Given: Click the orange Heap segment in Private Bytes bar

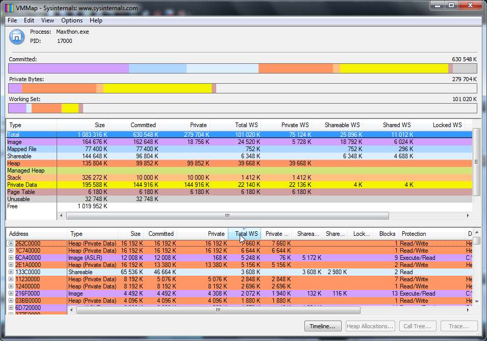Looking at the screenshot, I should [59, 88].
